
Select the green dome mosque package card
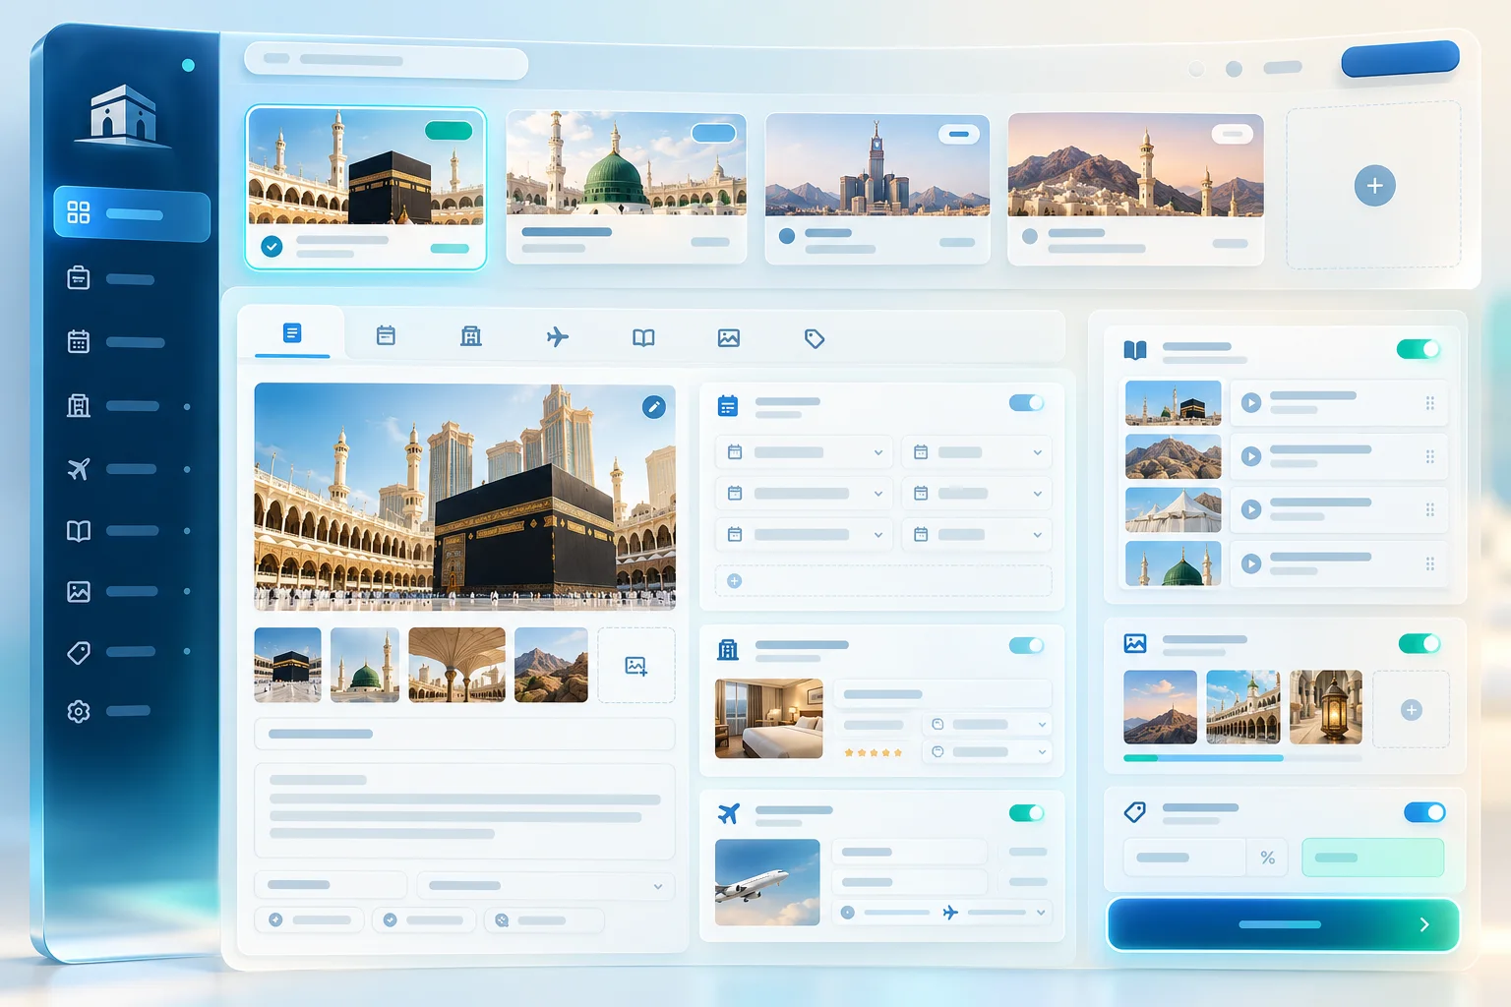point(626,187)
